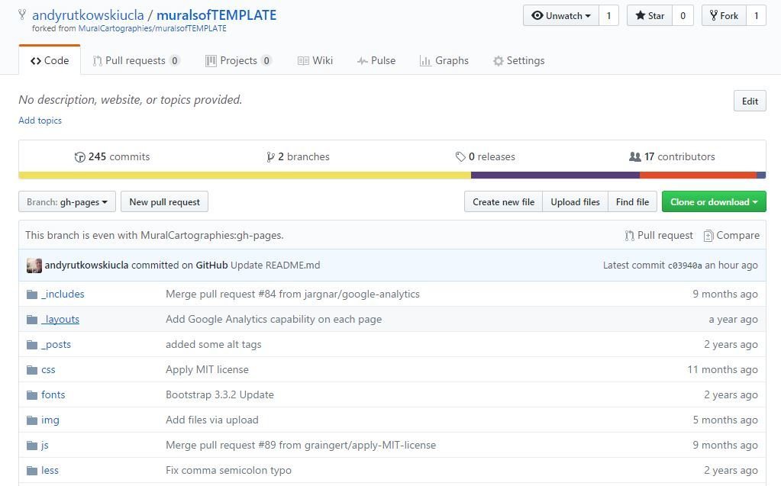The image size is (781, 486).
Task: Switch to the Code tab
Action: pyautogui.click(x=50, y=60)
